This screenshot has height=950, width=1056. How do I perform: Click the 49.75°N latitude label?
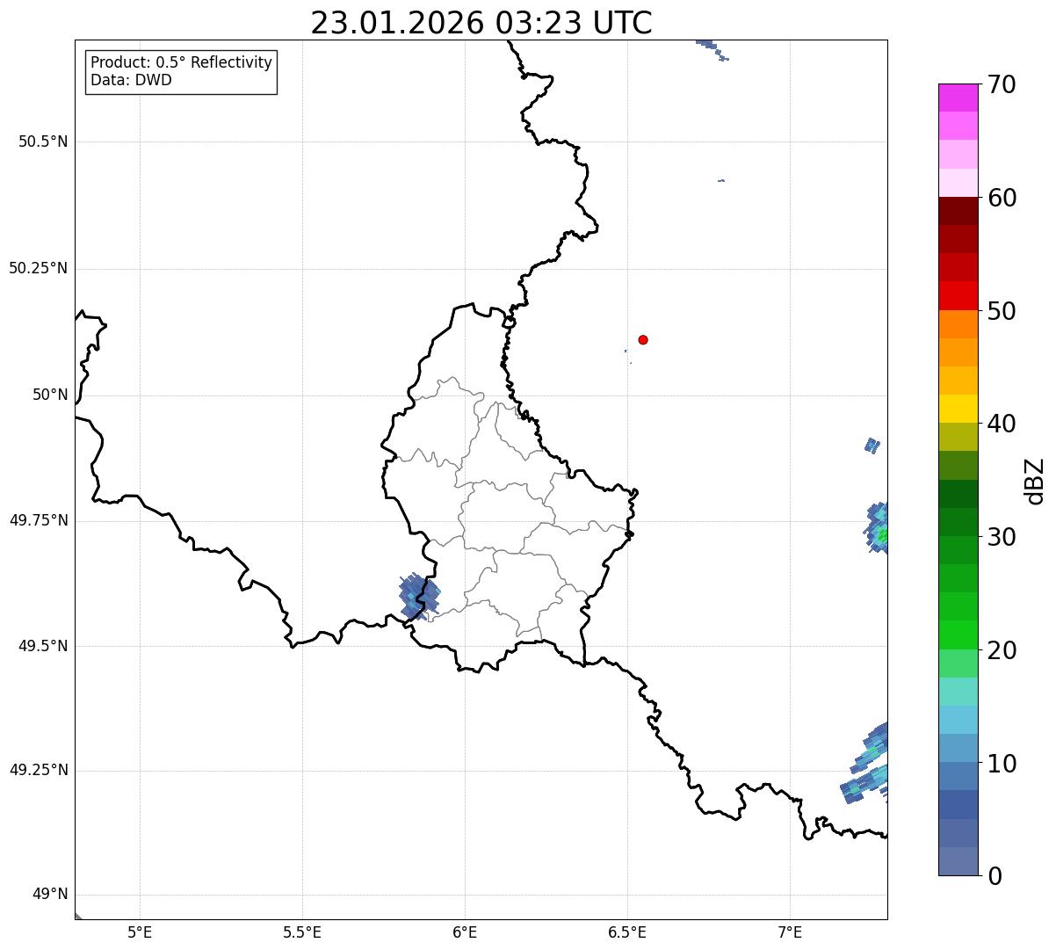[39, 520]
